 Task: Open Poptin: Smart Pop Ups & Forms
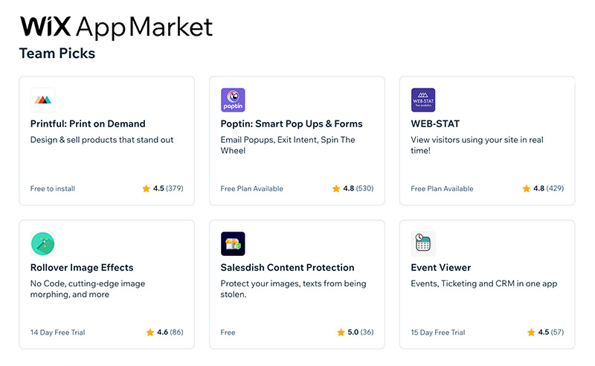click(x=292, y=123)
